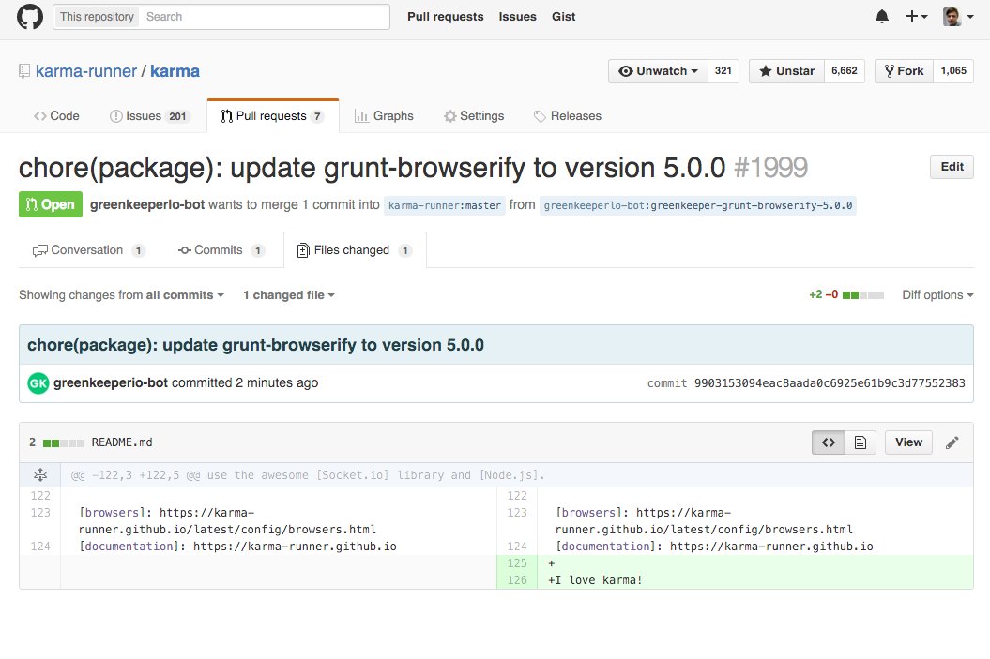This screenshot has width=990, height=659.
Task: Switch to the Conversation tab
Action: (88, 250)
